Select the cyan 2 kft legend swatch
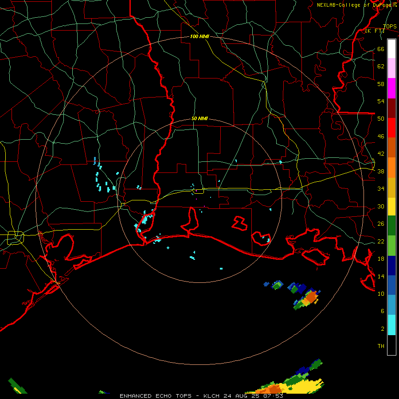Viewport: 399px width, 399px height. (x=391, y=325)
